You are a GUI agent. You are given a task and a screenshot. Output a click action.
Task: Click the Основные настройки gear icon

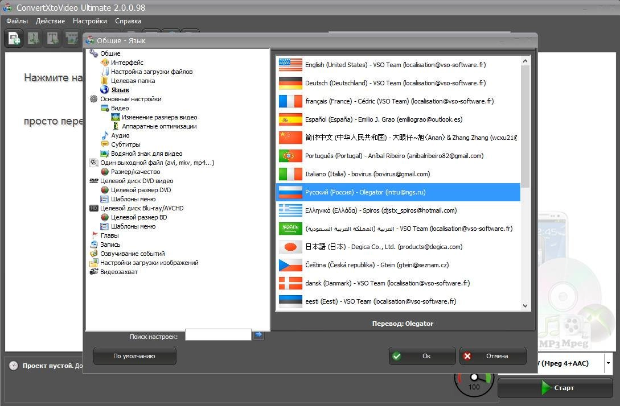click(x=94, y=99)
